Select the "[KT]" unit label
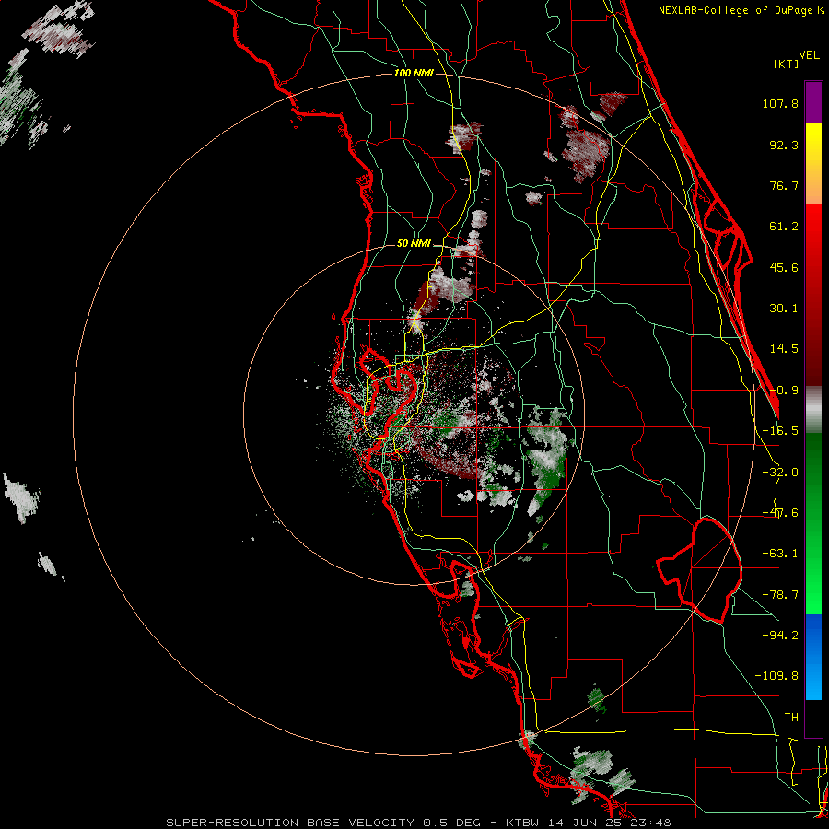This screenshot has width=829, height=829. click(x=787, y=64)
